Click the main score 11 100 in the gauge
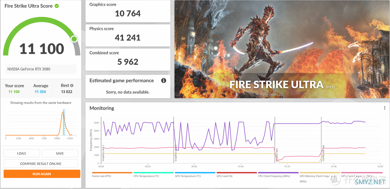 tap(42, 49)
